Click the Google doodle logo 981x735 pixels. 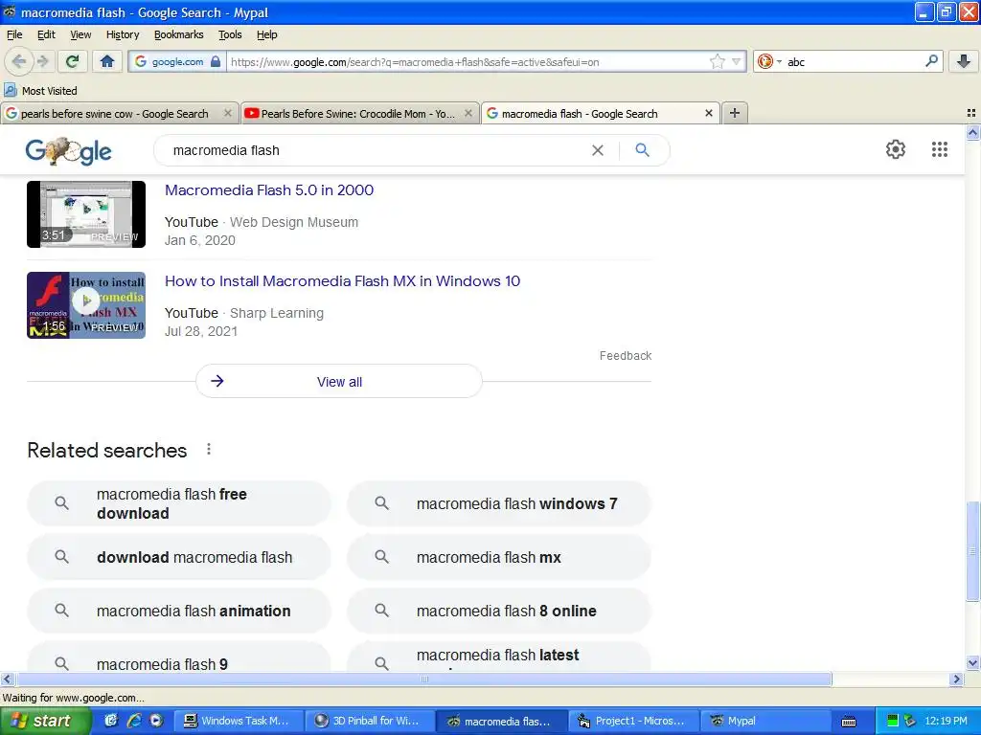(x=68, y=150)
